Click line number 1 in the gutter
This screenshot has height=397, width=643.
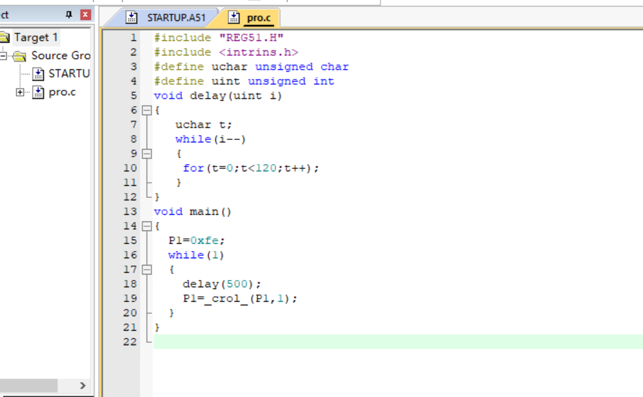pyautogui.click(x=133, y=37)
